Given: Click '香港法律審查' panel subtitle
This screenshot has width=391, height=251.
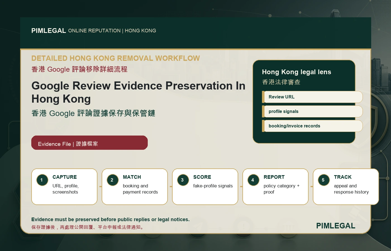Looking at the screenshot, I should (x=281, y=82).
